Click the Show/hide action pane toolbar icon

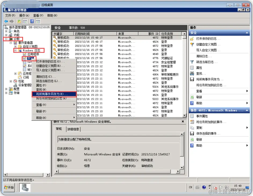tap(38, 21)
